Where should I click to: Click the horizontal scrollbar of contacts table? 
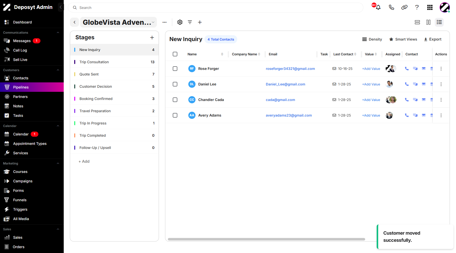coord(266,239)
